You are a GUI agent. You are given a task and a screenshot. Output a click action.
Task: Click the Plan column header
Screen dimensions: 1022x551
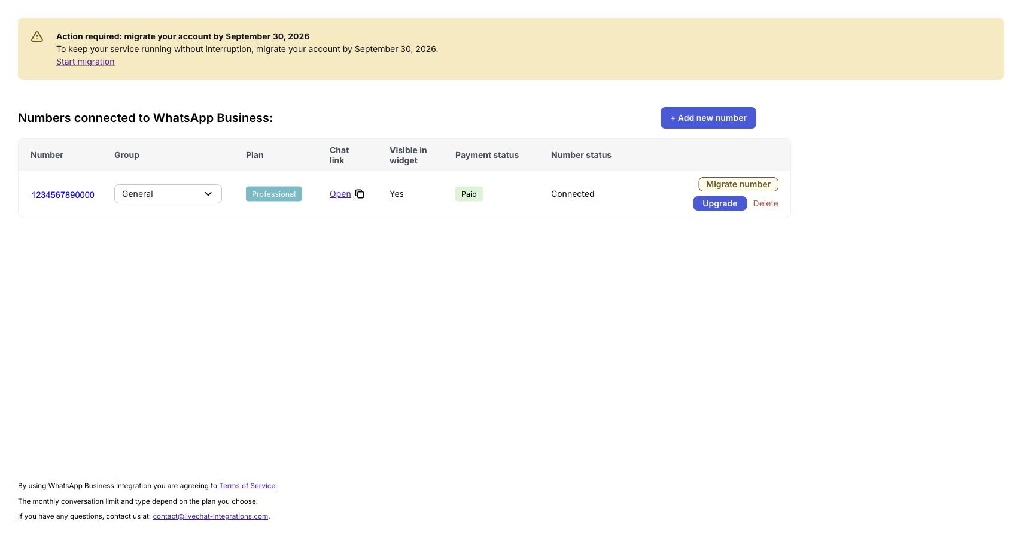[255, 155]
